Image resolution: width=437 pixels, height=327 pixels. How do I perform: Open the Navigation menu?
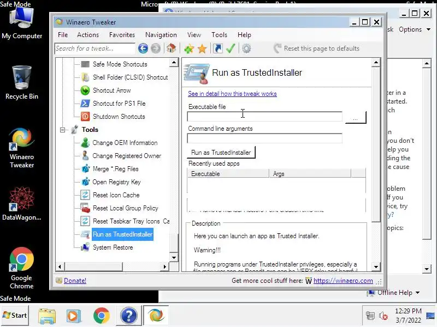(161, 35)
